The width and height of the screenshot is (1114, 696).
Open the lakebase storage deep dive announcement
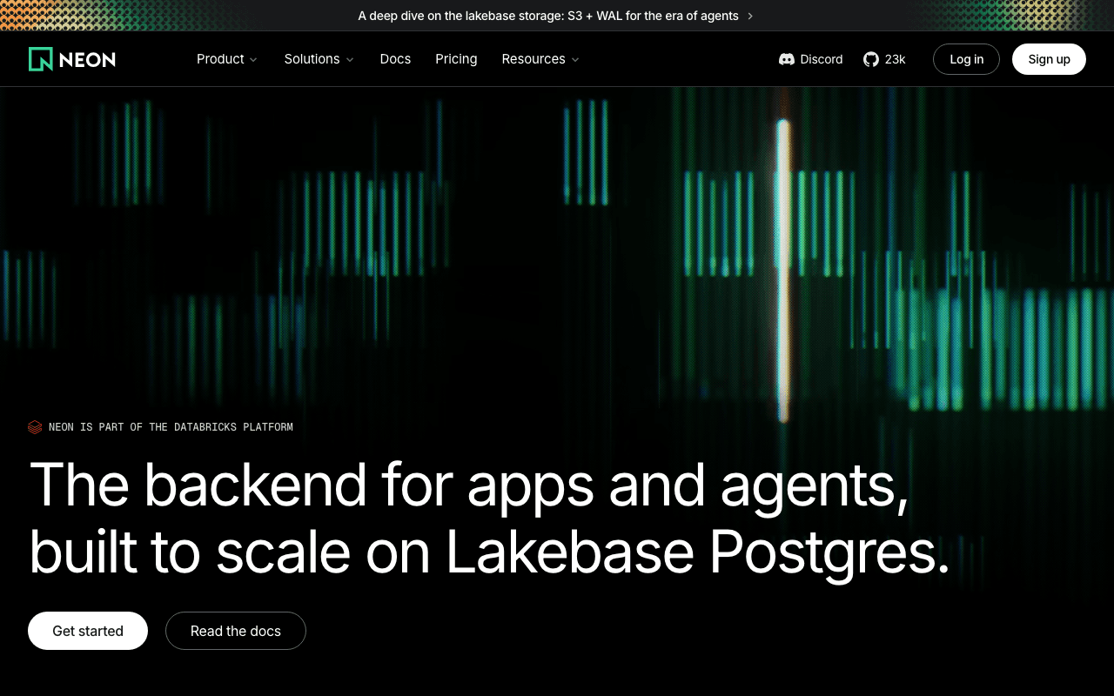click(x=556, y=16)
